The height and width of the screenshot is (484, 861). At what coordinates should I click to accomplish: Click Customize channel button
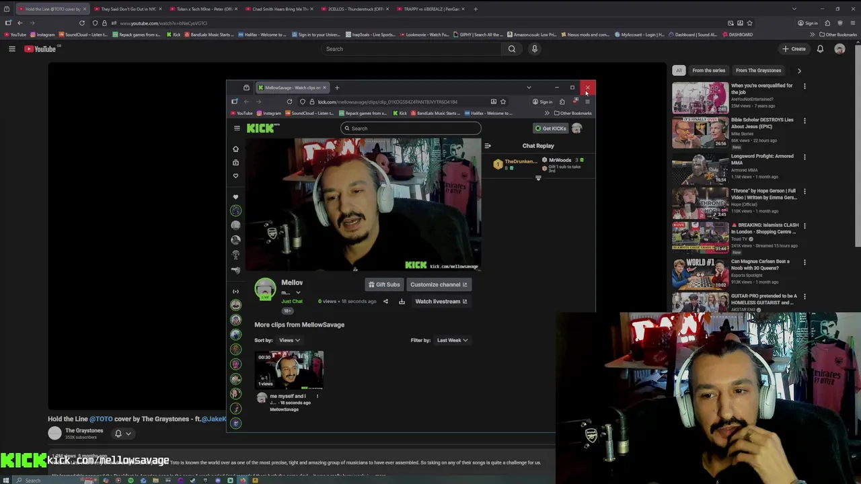439,285
